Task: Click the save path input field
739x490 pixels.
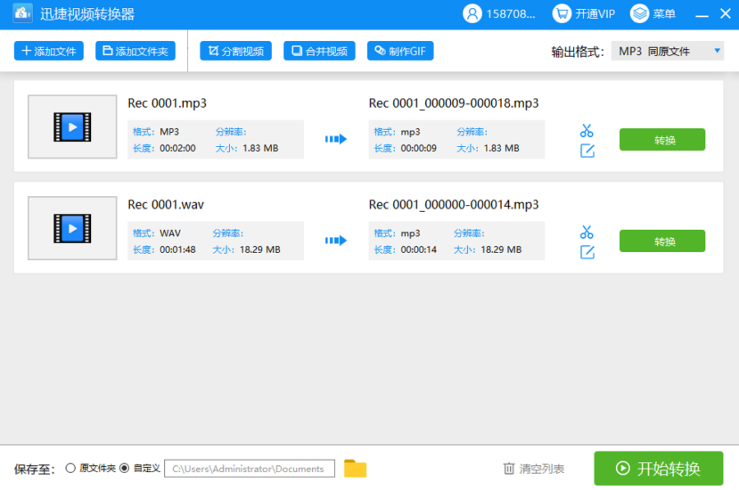Action: (x=250, y=469)
